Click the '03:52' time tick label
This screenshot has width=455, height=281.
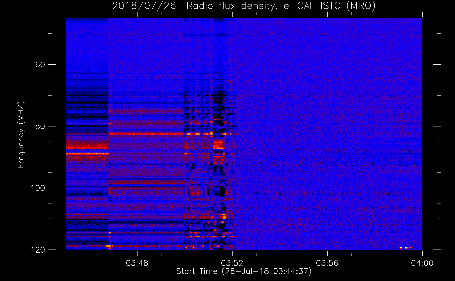click(232, 263)
